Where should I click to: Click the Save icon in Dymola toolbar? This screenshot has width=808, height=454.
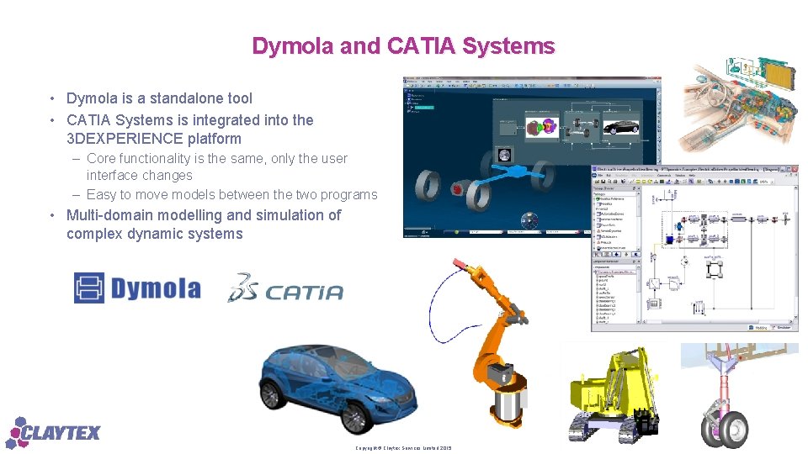point(603,182)
